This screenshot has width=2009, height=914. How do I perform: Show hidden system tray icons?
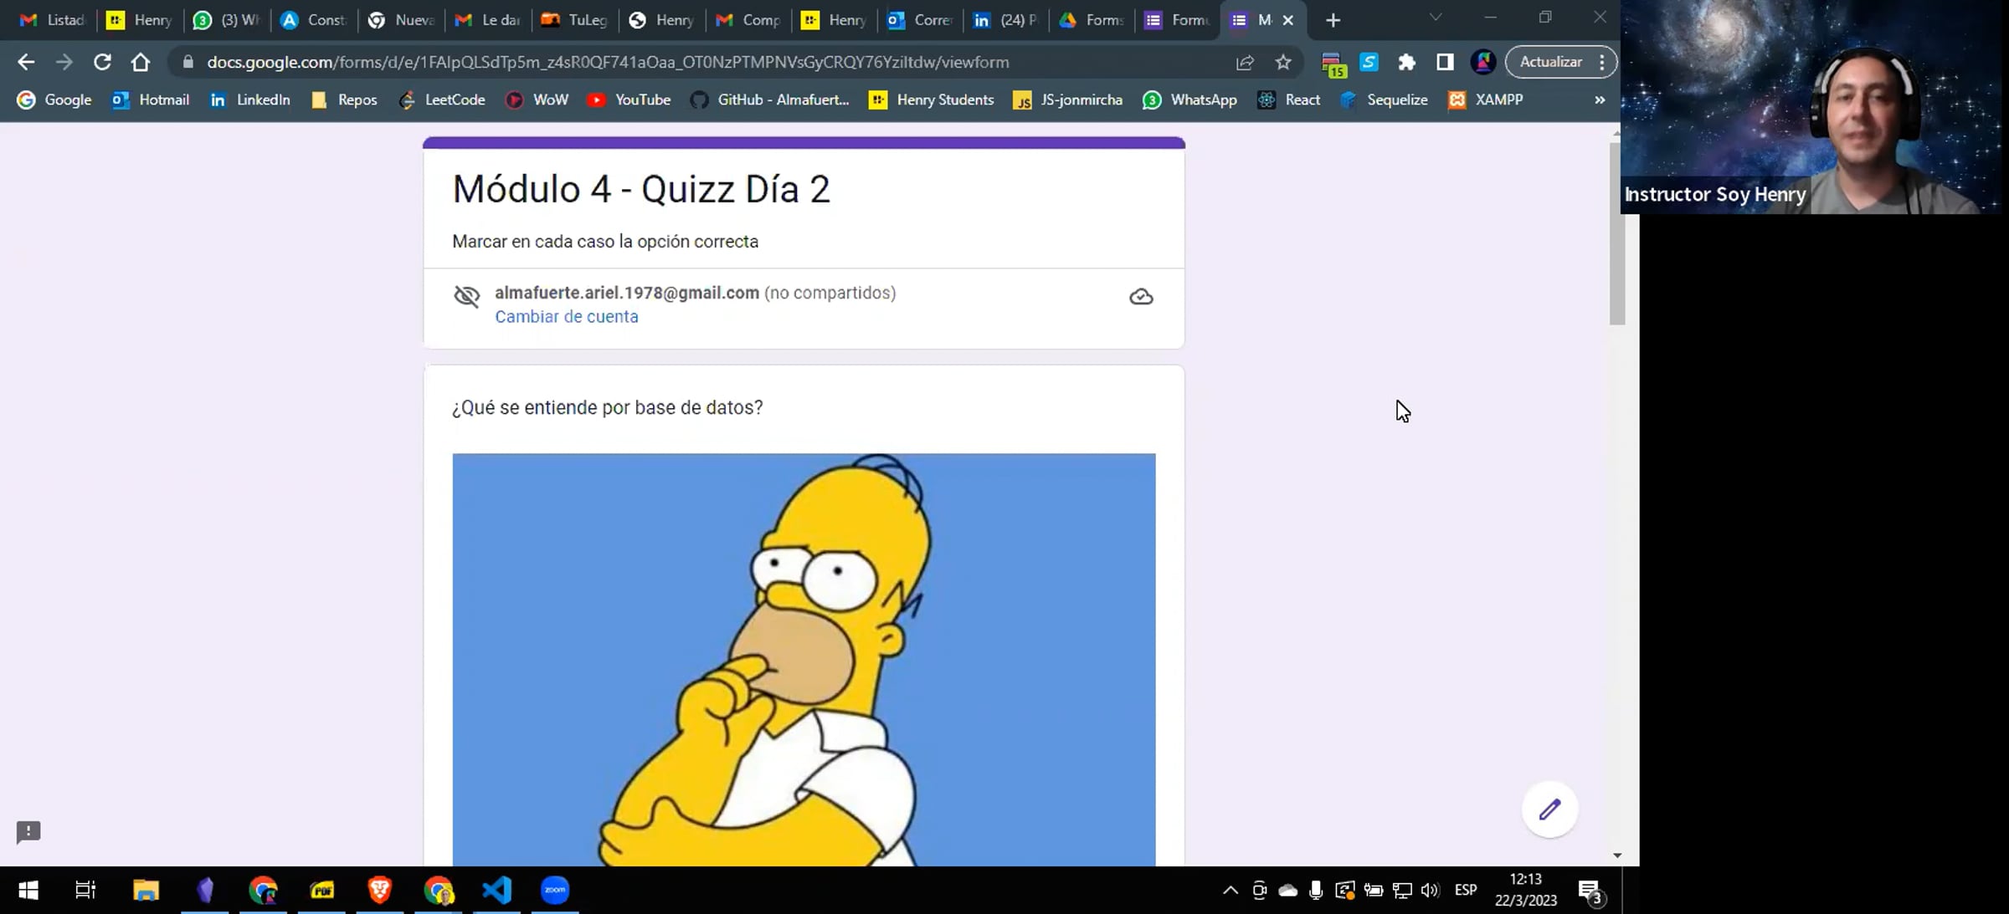coord(1230,890)
